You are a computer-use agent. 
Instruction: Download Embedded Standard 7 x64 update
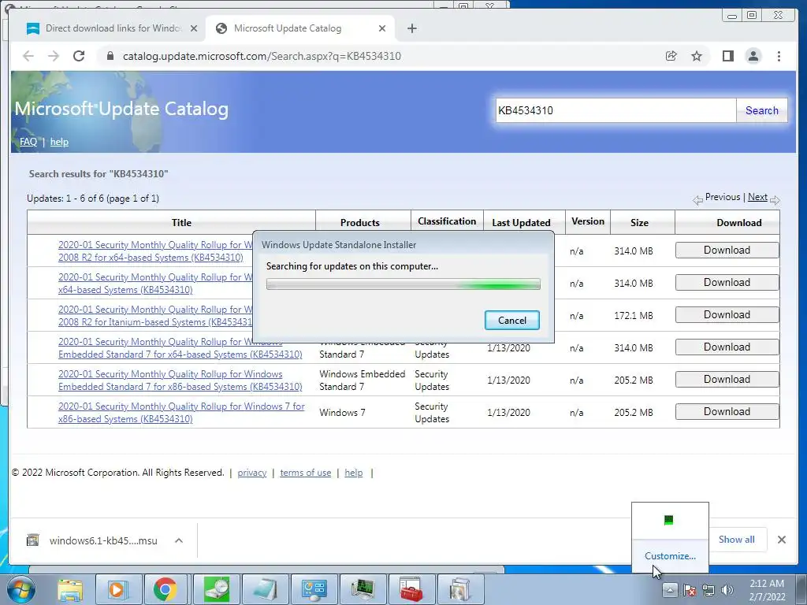[727, 347]
